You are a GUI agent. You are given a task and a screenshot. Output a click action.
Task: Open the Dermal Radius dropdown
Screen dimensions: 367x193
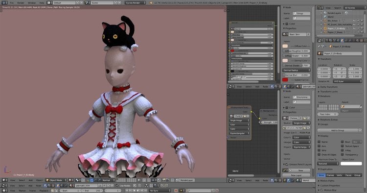tap(297, 70)
